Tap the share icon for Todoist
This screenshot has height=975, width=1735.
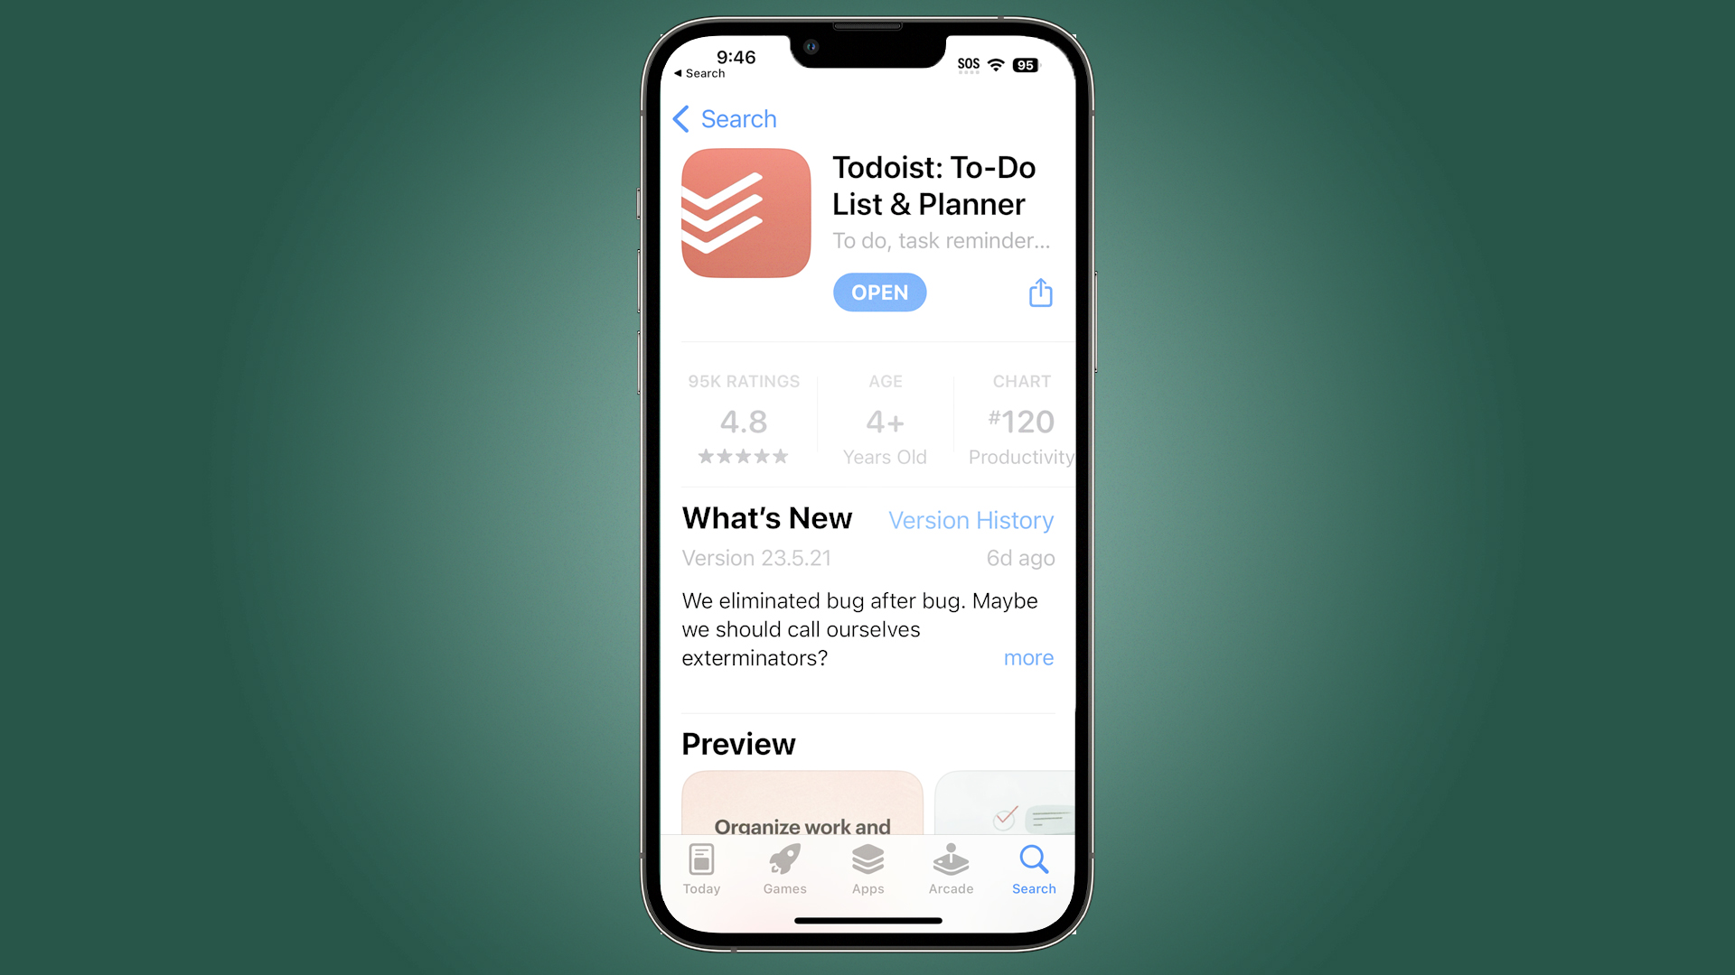coord(1039,292)
